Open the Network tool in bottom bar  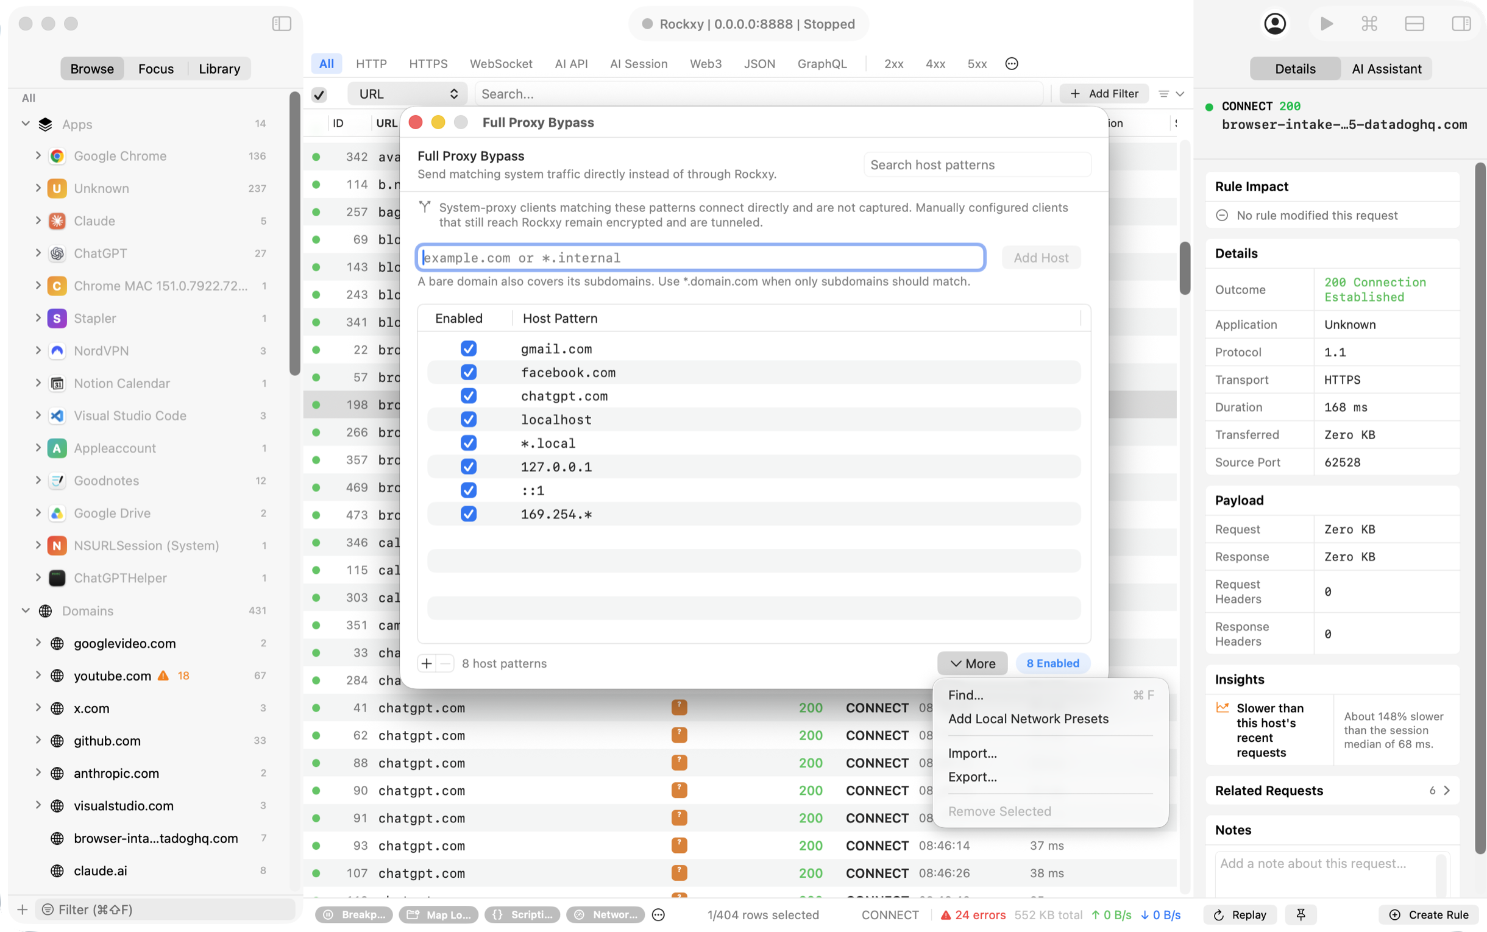coord(605,915)
